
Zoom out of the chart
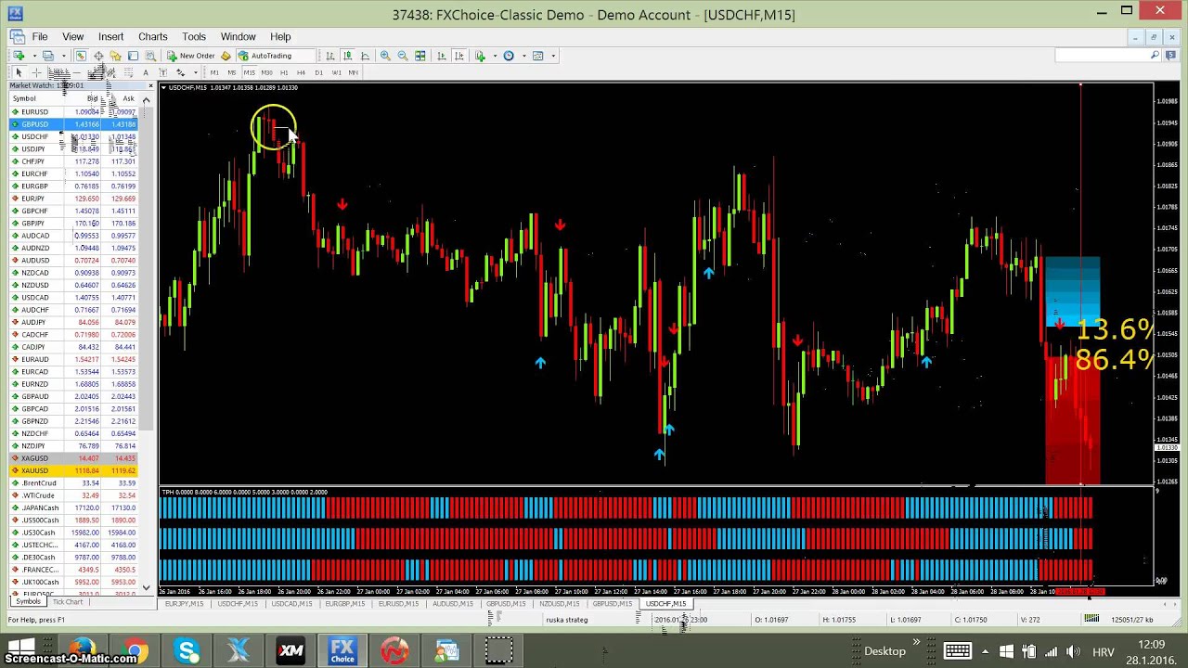pyautogui.click(x=403, y=56)
